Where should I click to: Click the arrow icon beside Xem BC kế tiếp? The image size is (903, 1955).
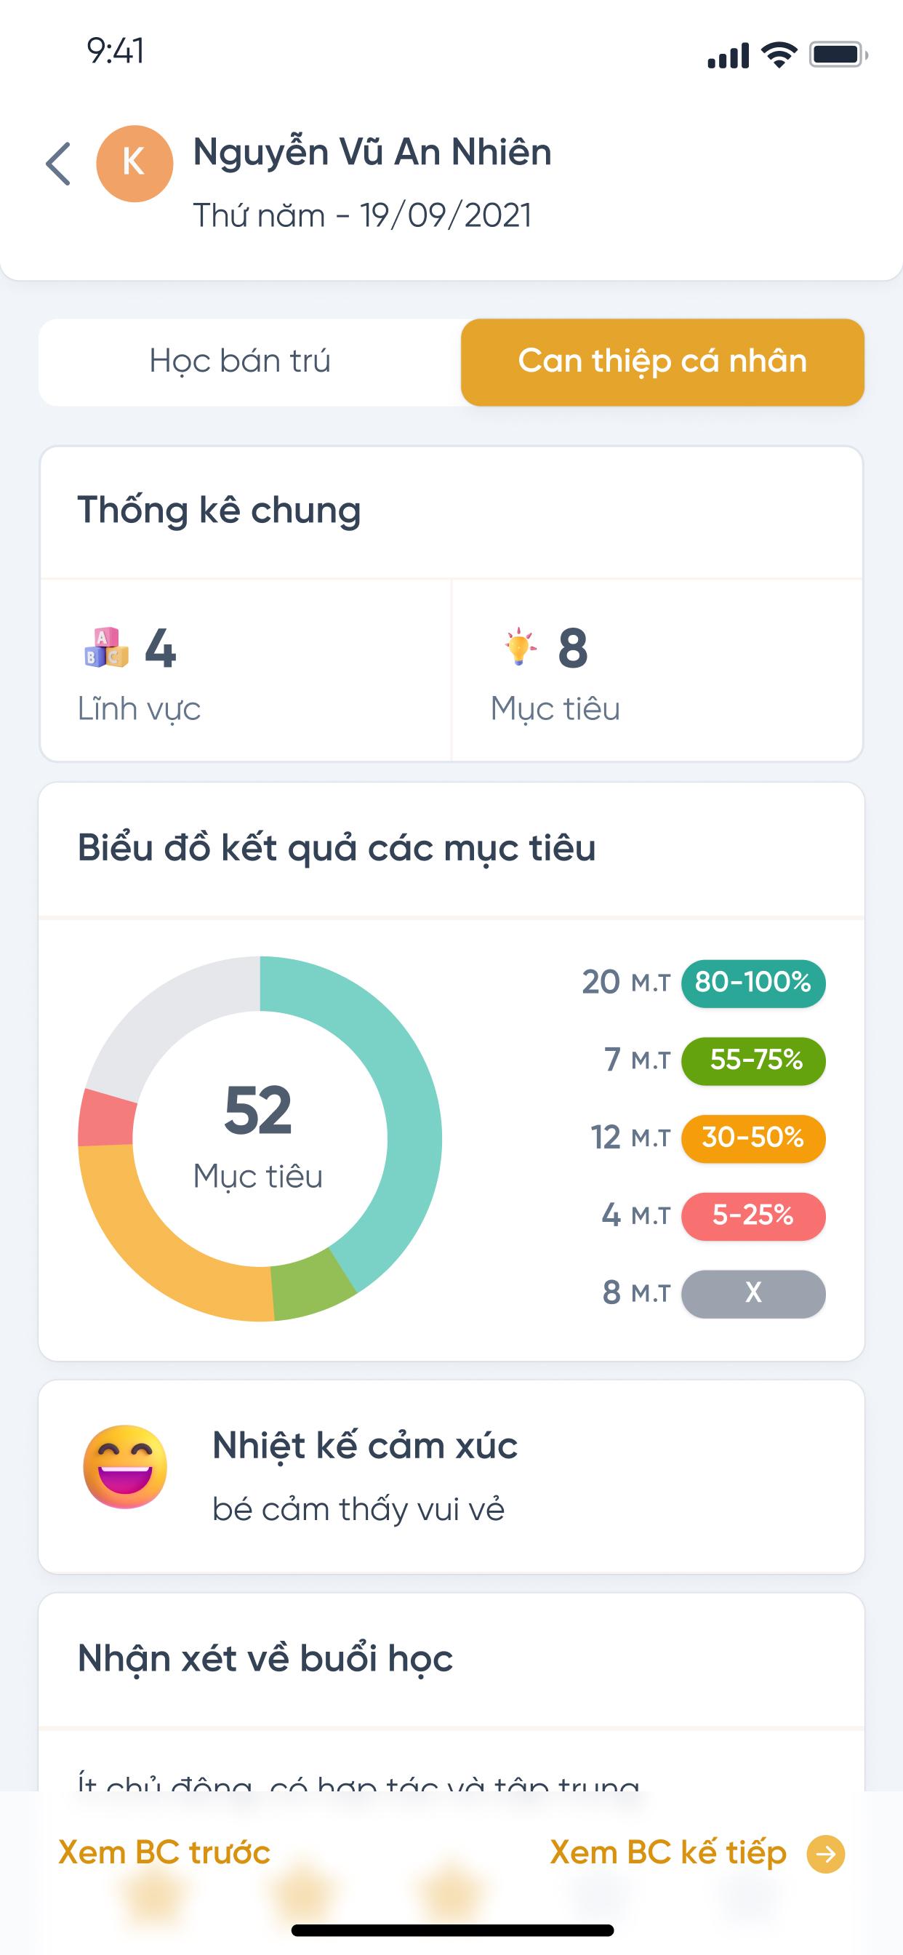point(824,1854)
